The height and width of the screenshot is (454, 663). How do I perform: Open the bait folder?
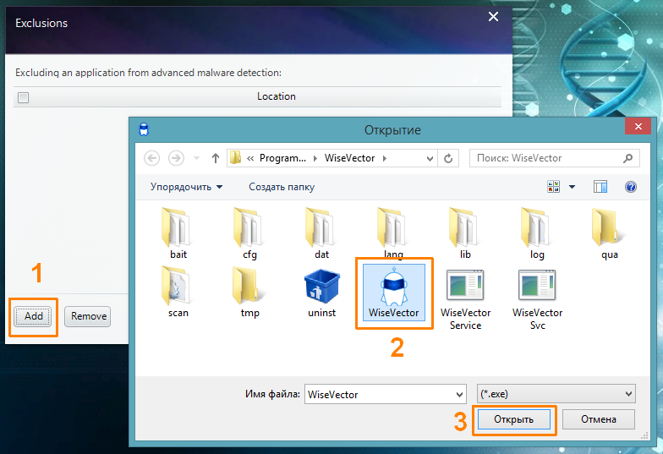click(x=178, y=233)
